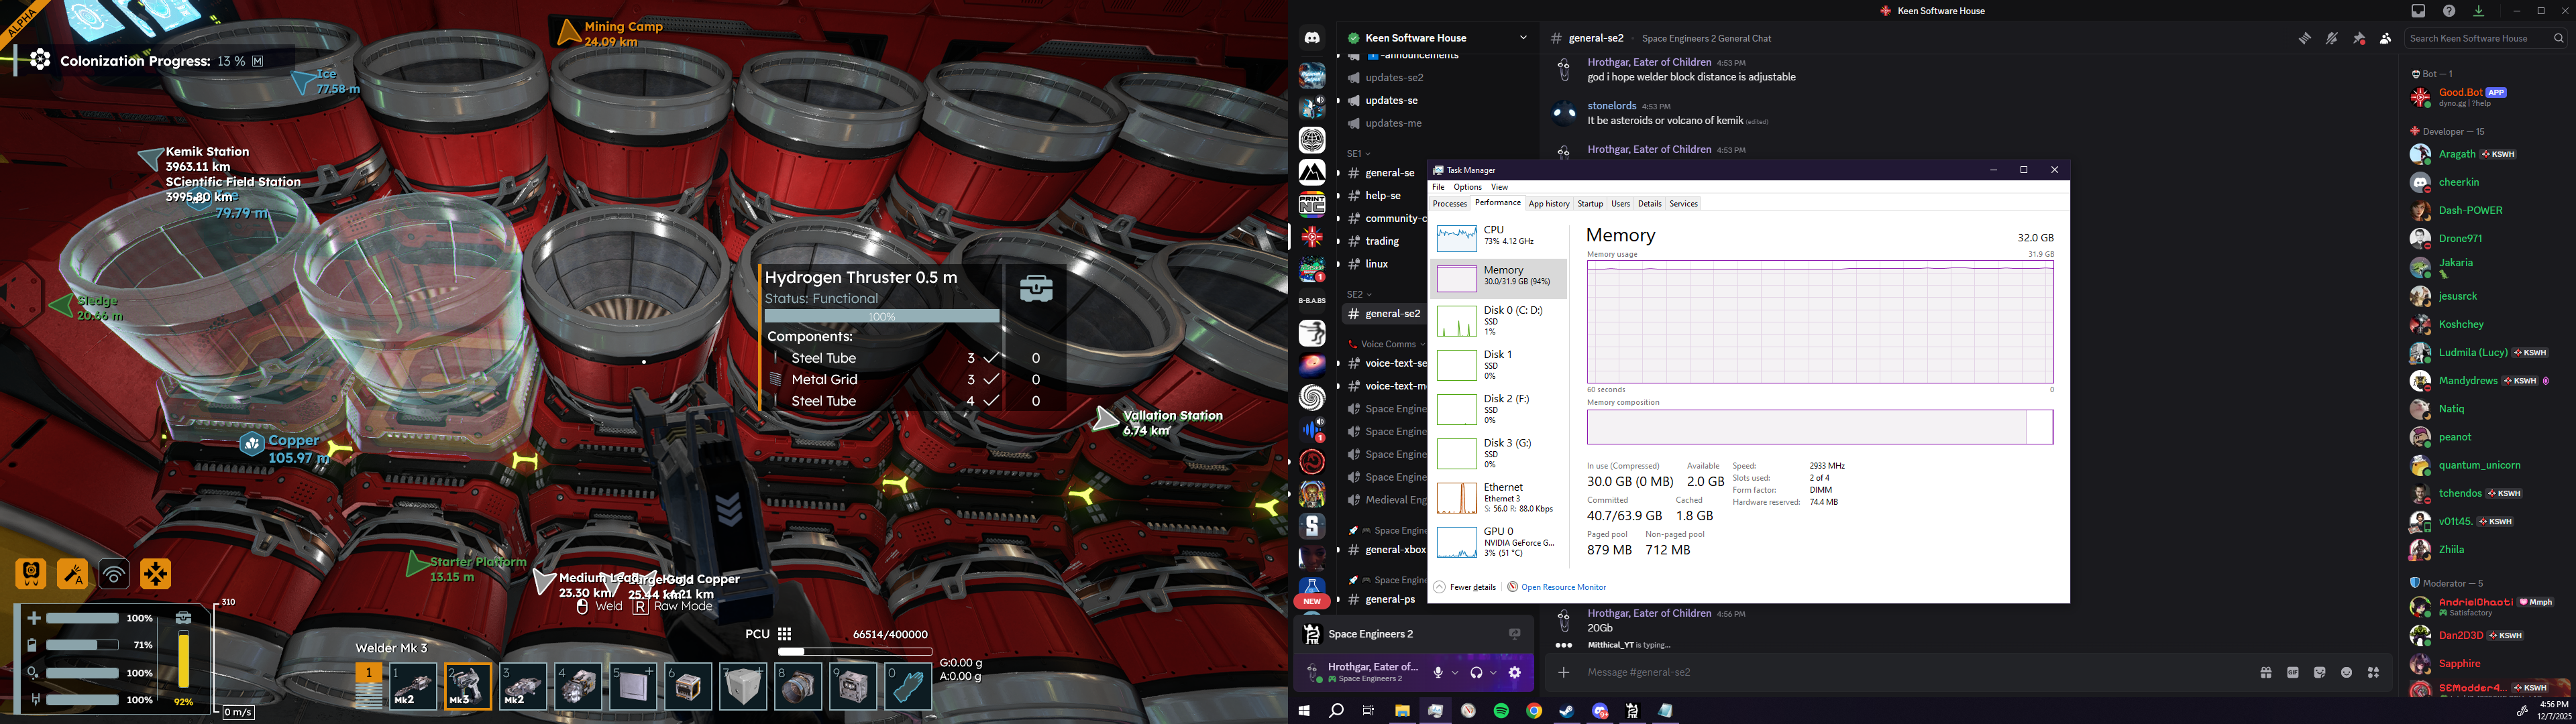Screen dimensions: 2576x724
Task: Open emoji picker in message bar
Action: click(2346, 673)
